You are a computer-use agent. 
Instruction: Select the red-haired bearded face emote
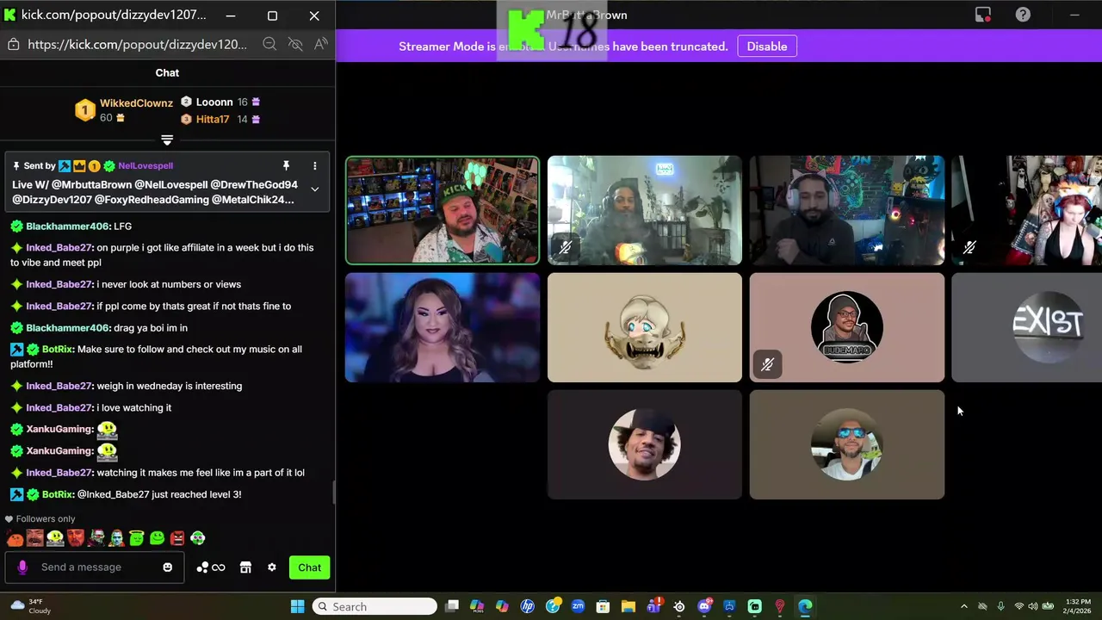point(76,539)
